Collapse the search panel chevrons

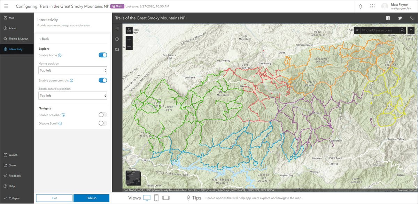point(412,30)
